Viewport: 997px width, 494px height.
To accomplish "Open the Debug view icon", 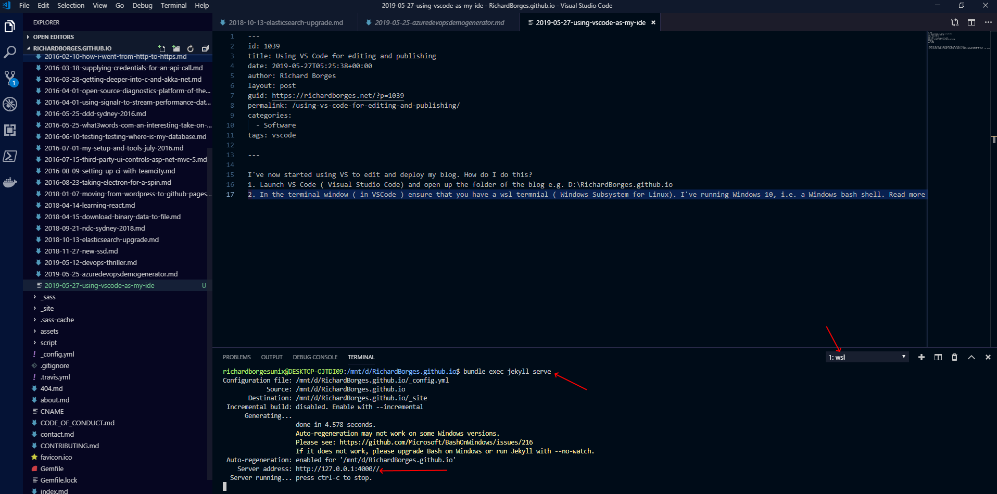I will coord(10,104).
